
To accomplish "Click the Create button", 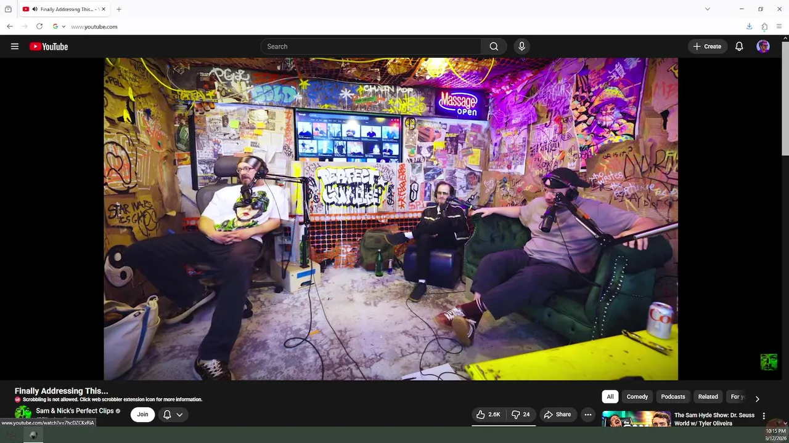I will pyautogui.click(x=707, y=46).
